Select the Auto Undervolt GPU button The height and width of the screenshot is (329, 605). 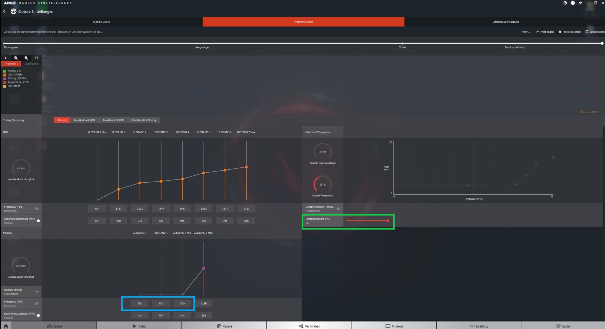pos(84,120)
